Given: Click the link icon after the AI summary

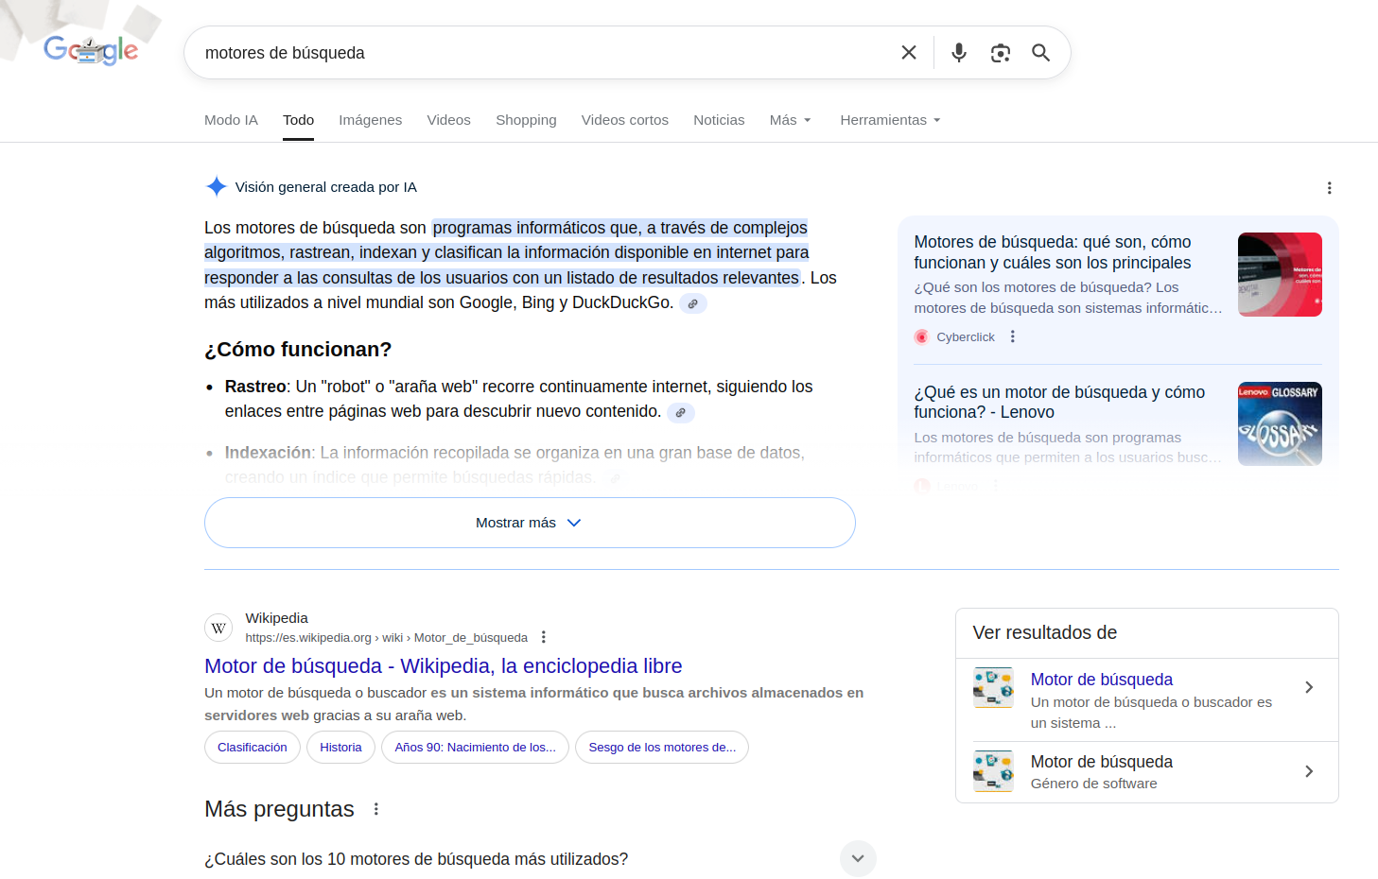Looking at the screenshot, I should point(693,302).
